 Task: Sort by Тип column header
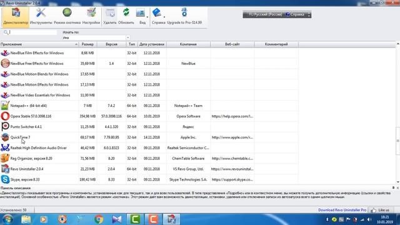click(132, 44)
